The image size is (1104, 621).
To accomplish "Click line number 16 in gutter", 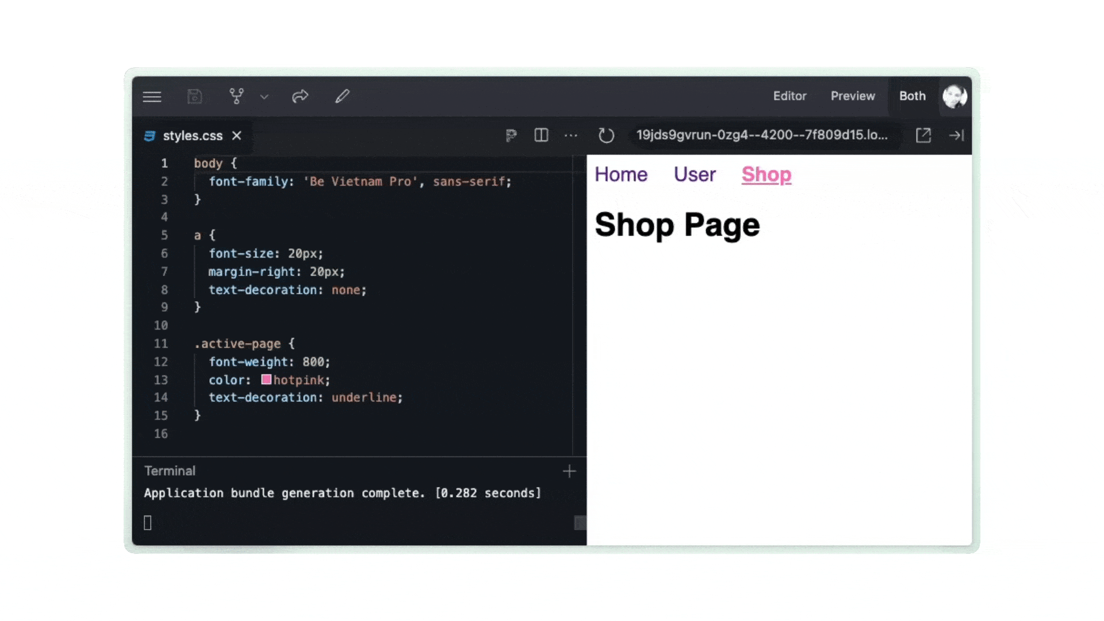I will coord(161,434).
